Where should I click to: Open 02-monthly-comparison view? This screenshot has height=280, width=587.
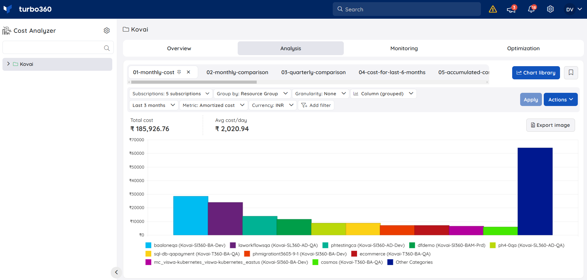237,72
